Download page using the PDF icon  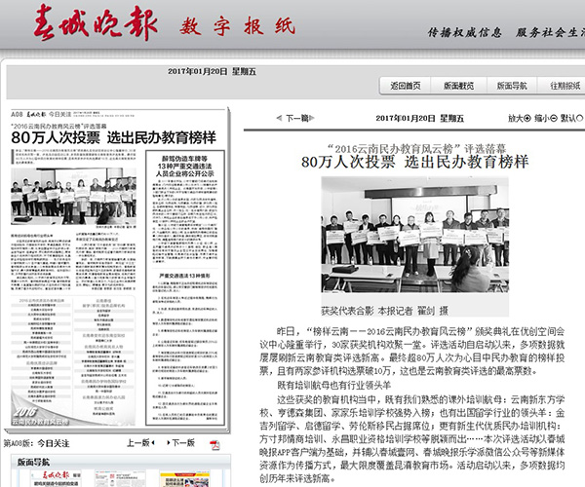pos(214,445)
